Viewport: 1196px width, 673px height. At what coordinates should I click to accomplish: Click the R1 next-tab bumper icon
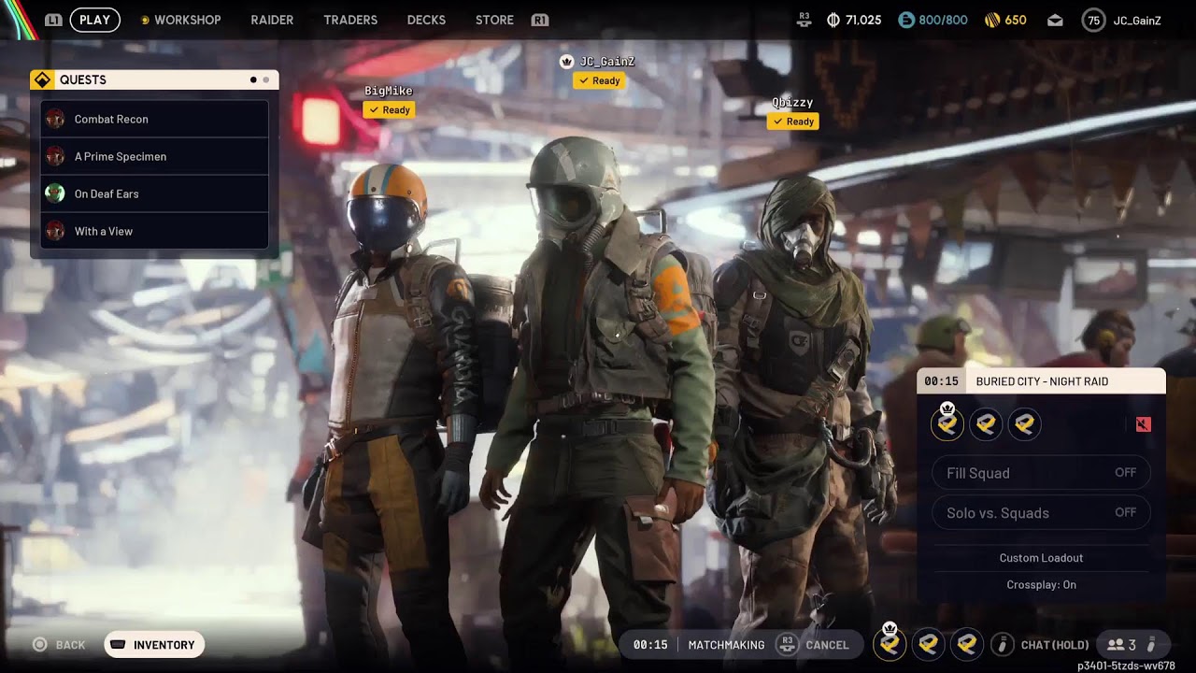539,20
